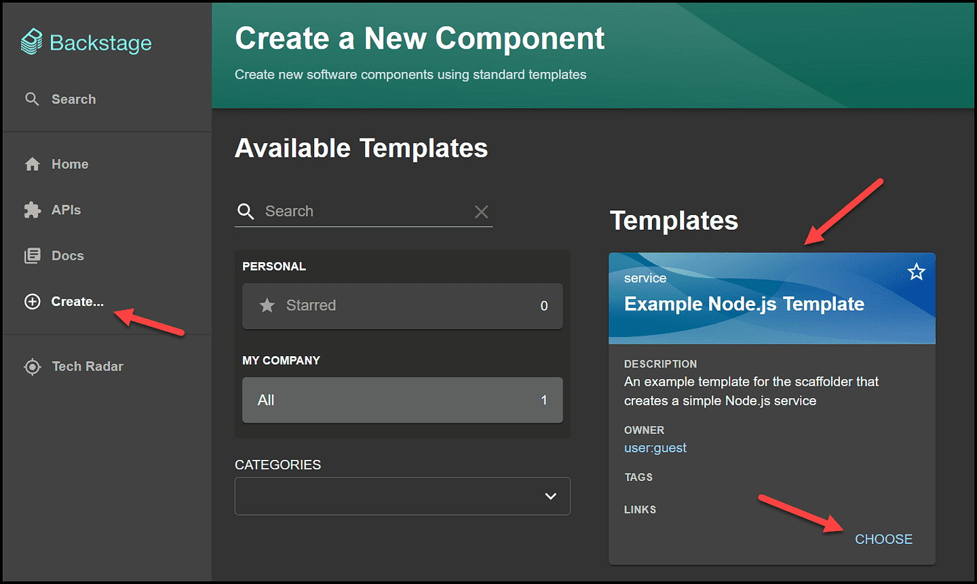Click inside the template search input
The image size is (977, 584).
click(x=353, y=211)
